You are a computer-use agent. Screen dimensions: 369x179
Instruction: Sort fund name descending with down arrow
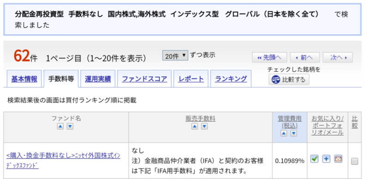(x=70, y=127)
